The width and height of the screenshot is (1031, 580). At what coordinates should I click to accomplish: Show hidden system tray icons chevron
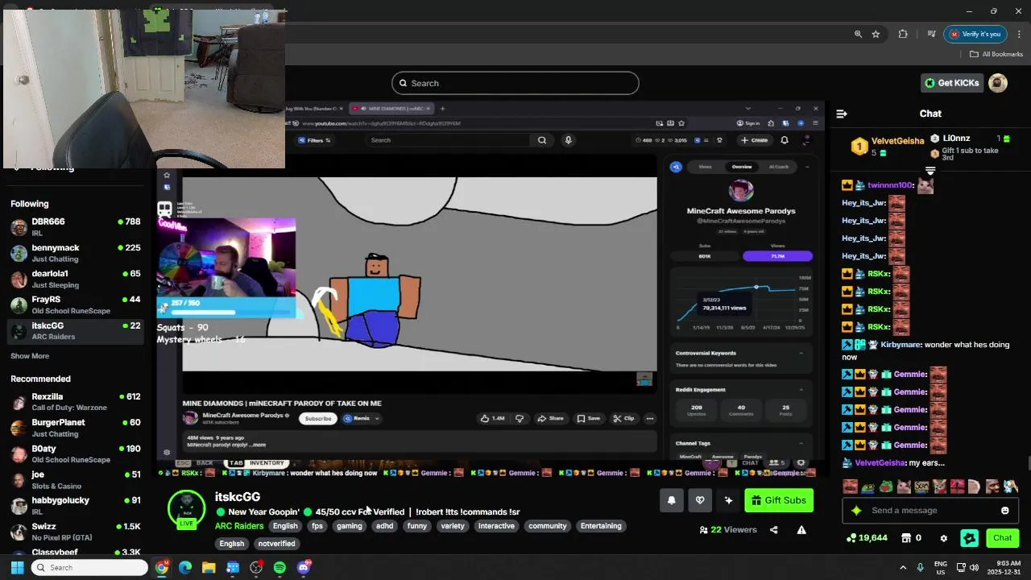click(x=903, y=568)
